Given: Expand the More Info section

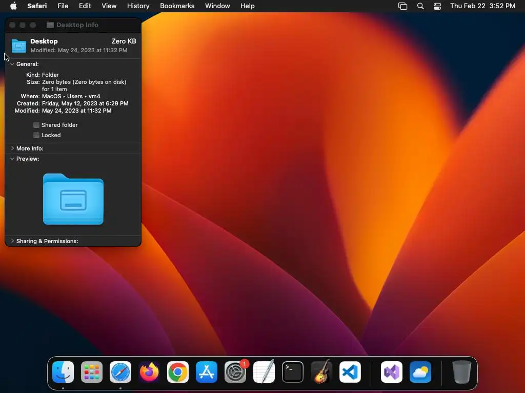Looking at the screenshot, I should (x=12, y=148).
